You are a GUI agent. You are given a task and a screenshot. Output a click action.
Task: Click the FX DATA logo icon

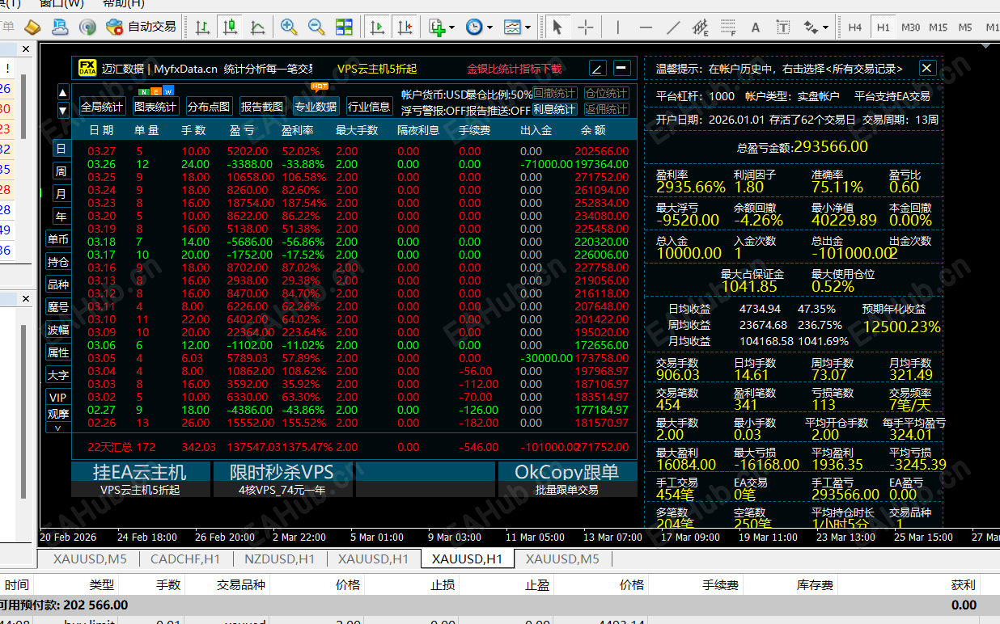pyautogui.click(x=87, y=68)
